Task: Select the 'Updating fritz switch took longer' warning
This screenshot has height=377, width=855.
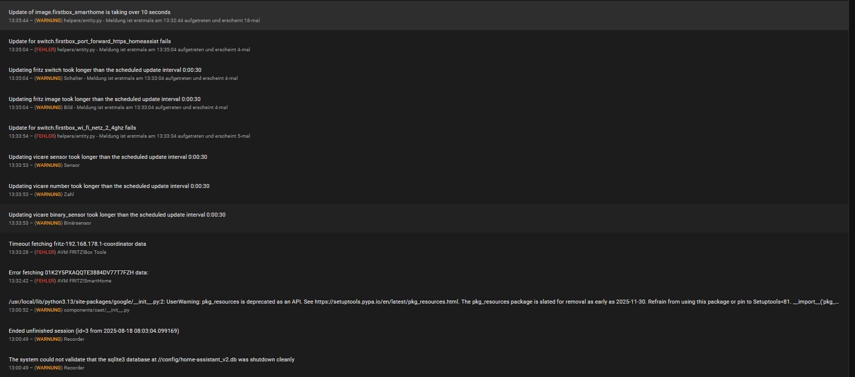Action: (424, 74)
